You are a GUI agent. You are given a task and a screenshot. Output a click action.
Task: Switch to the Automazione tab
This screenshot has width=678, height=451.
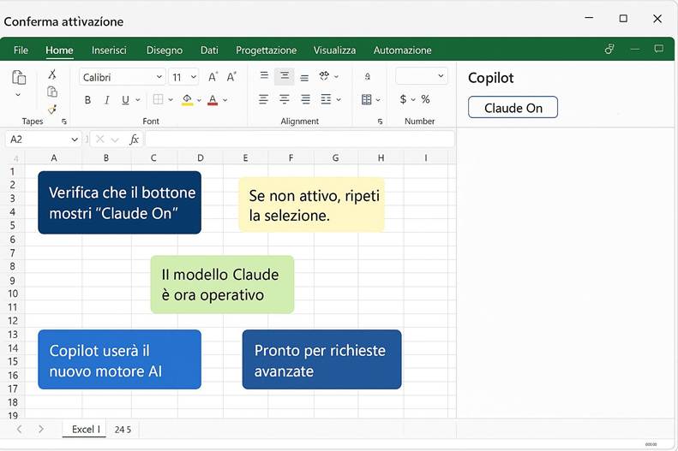[402, 50]
